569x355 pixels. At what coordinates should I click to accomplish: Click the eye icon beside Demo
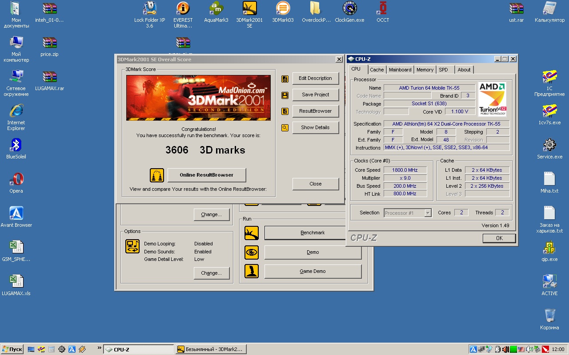tap(252, 252)
